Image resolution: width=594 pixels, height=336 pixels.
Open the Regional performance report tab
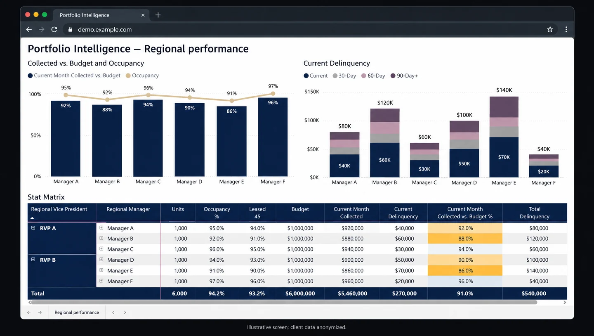point(77,312)
